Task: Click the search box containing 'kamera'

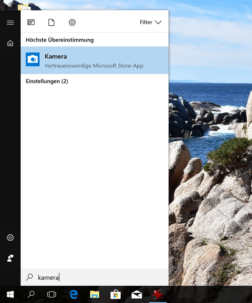Action: coord(99,277)
